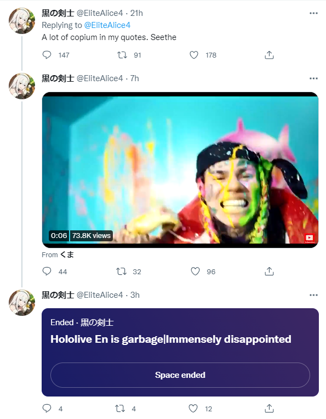This screenshot has height=419, width=326.
Task: Open the くま source account link
Action: (x=67, y=254)
